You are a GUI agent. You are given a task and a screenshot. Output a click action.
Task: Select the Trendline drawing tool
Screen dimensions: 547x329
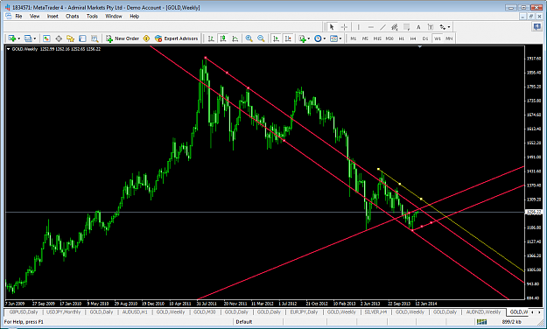tap(382, 27)
